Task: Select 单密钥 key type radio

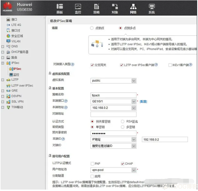Action: [92, 127]
